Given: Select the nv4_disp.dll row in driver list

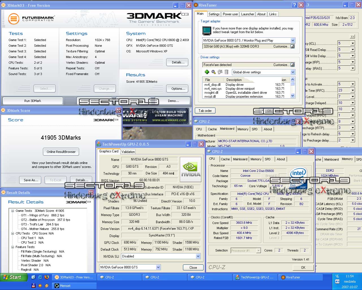Looking at the screenshot, I should [x=246, y=85].
